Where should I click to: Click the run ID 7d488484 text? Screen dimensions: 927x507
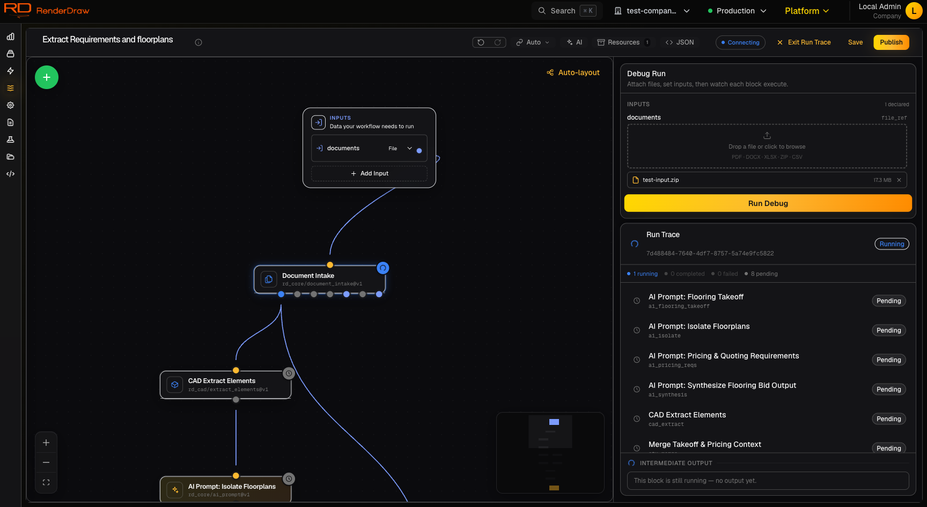[x=710, y=253]
